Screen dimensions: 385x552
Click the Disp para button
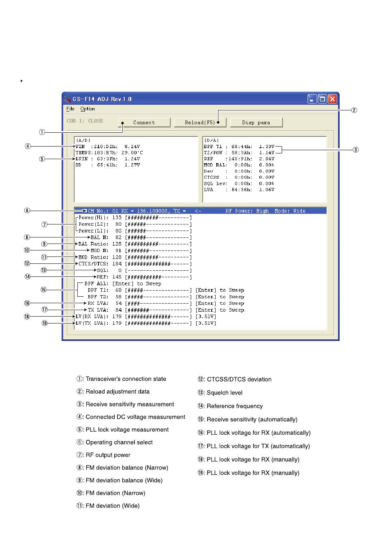pos(256,122)
